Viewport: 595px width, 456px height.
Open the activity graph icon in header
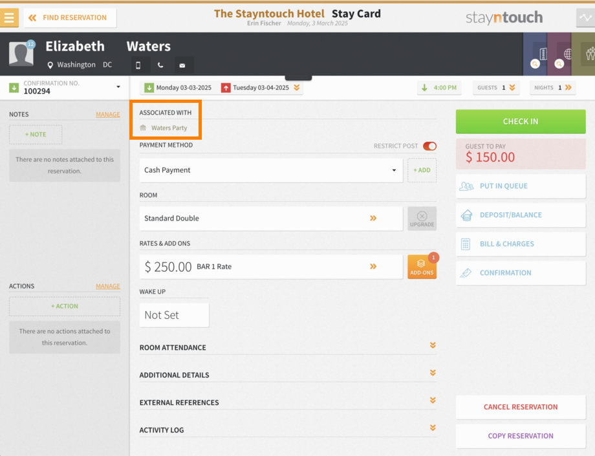click(x=585, y=17)
